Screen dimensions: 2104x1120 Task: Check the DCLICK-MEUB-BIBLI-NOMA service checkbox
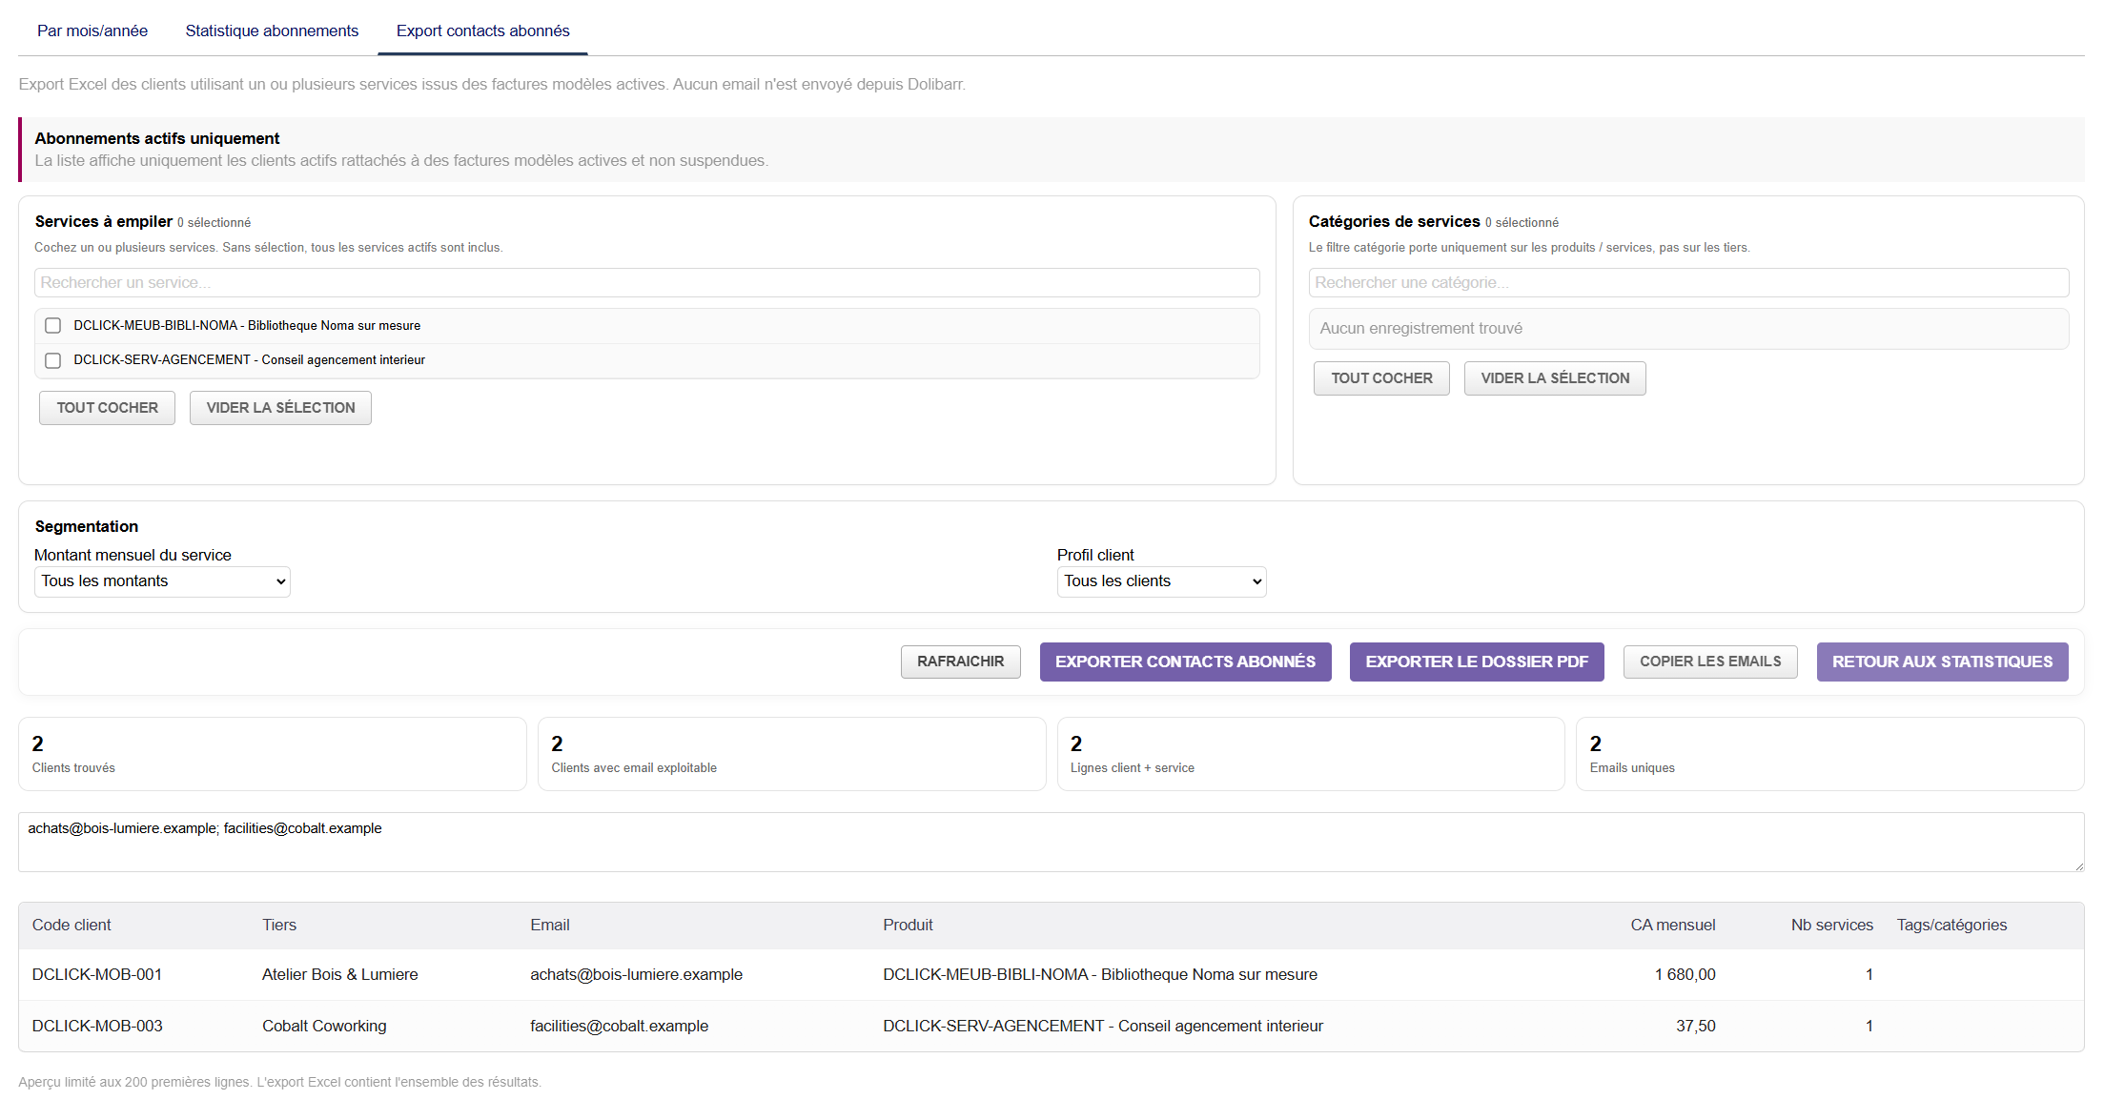click(x=53, y=326)
